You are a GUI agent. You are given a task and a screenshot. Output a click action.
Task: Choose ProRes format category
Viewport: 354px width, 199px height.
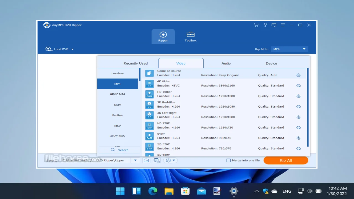tap(118, 115)
